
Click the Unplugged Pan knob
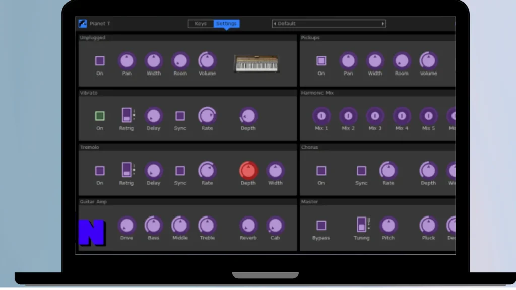[x=126, y=61]
